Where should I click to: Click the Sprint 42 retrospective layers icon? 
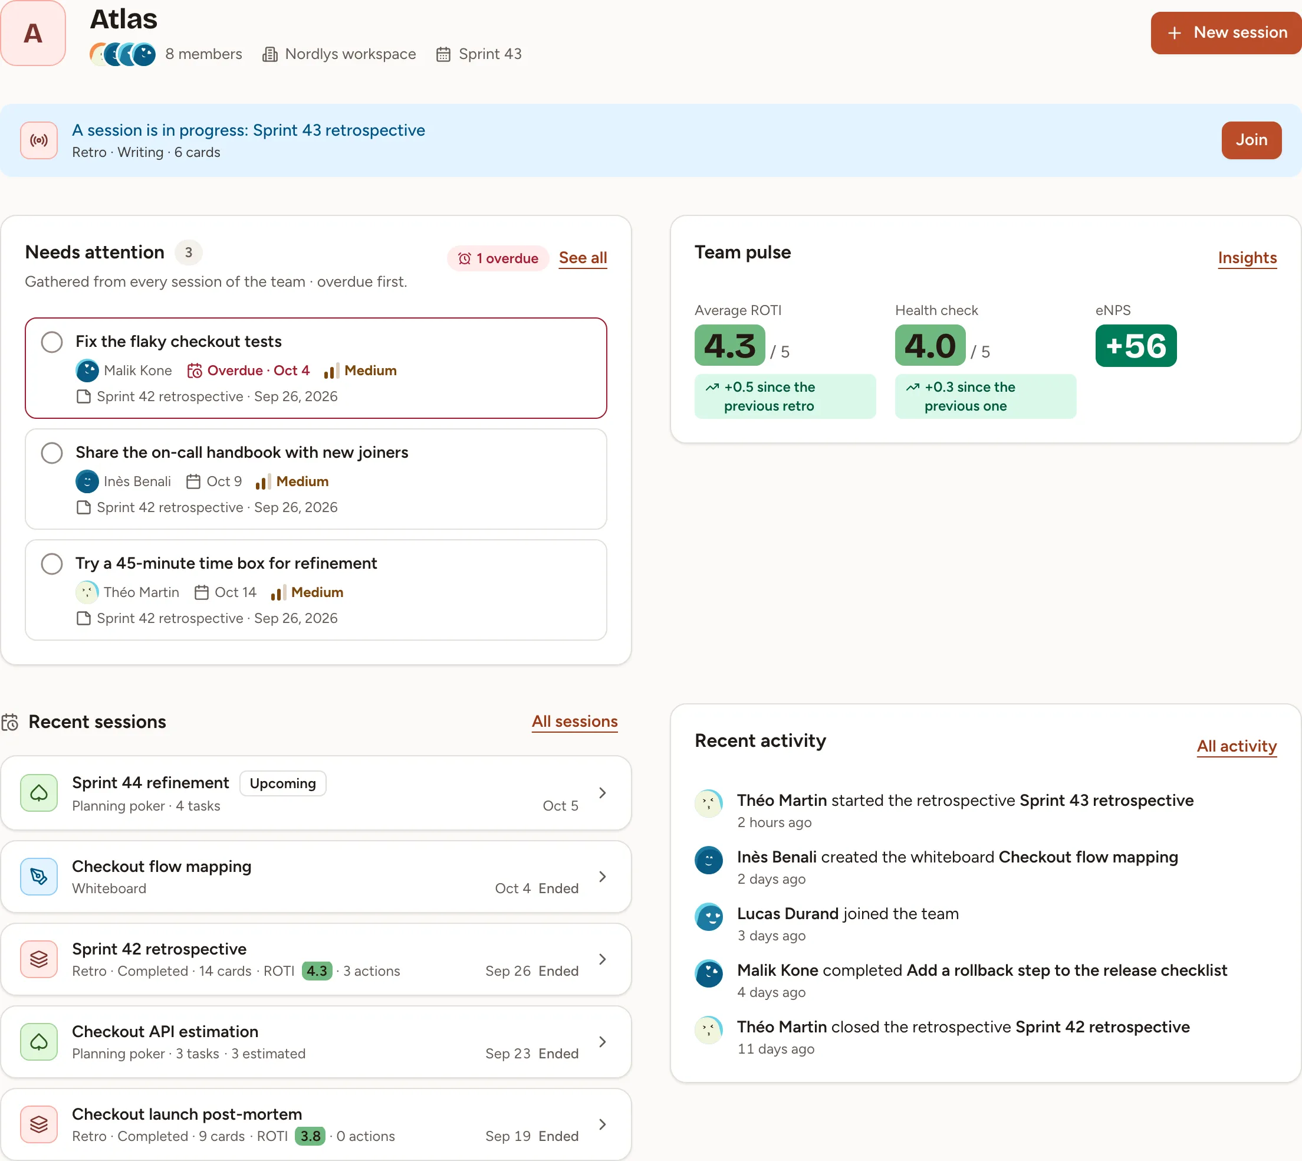(x=39, y=959)
